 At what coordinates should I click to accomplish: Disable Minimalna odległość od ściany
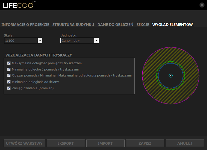click(9, 82)
